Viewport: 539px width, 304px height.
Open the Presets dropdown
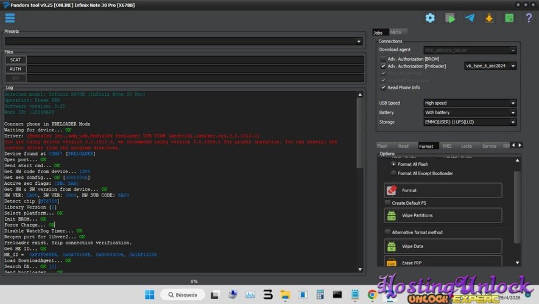point(183,41)
